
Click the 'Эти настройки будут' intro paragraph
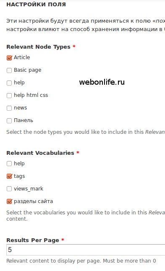[86, 25]
